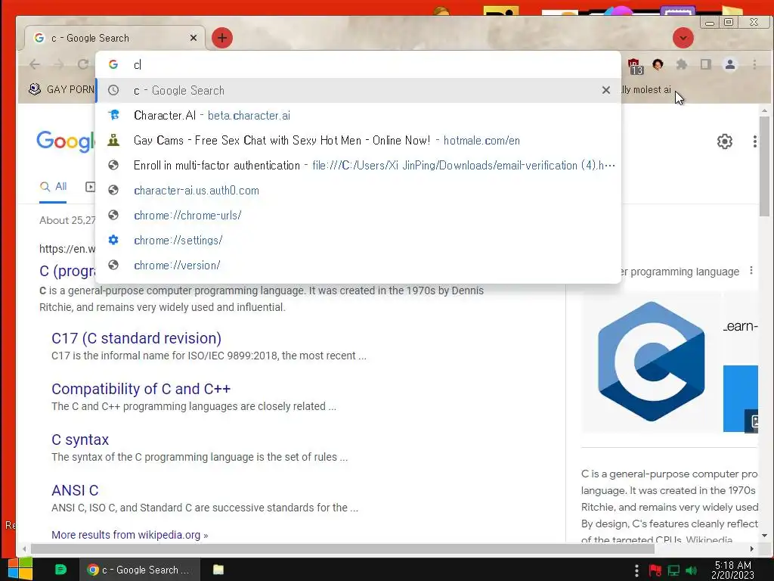The width and height of the screenshot is (774, 581).
Task: Click the vertical scrollbar thumb
Action: [x=764, y=166]
